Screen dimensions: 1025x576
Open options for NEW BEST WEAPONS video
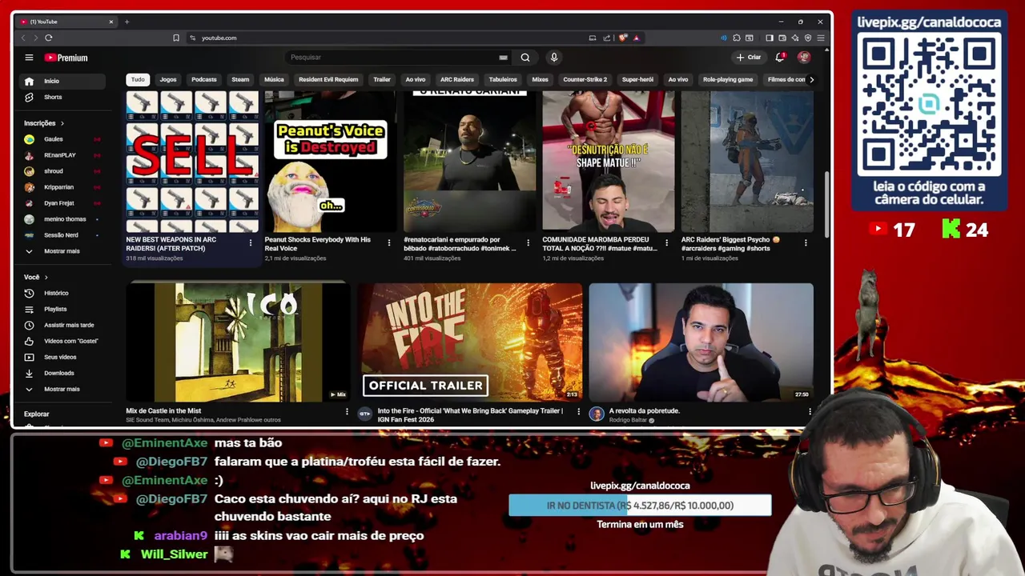tap(251, 242)
